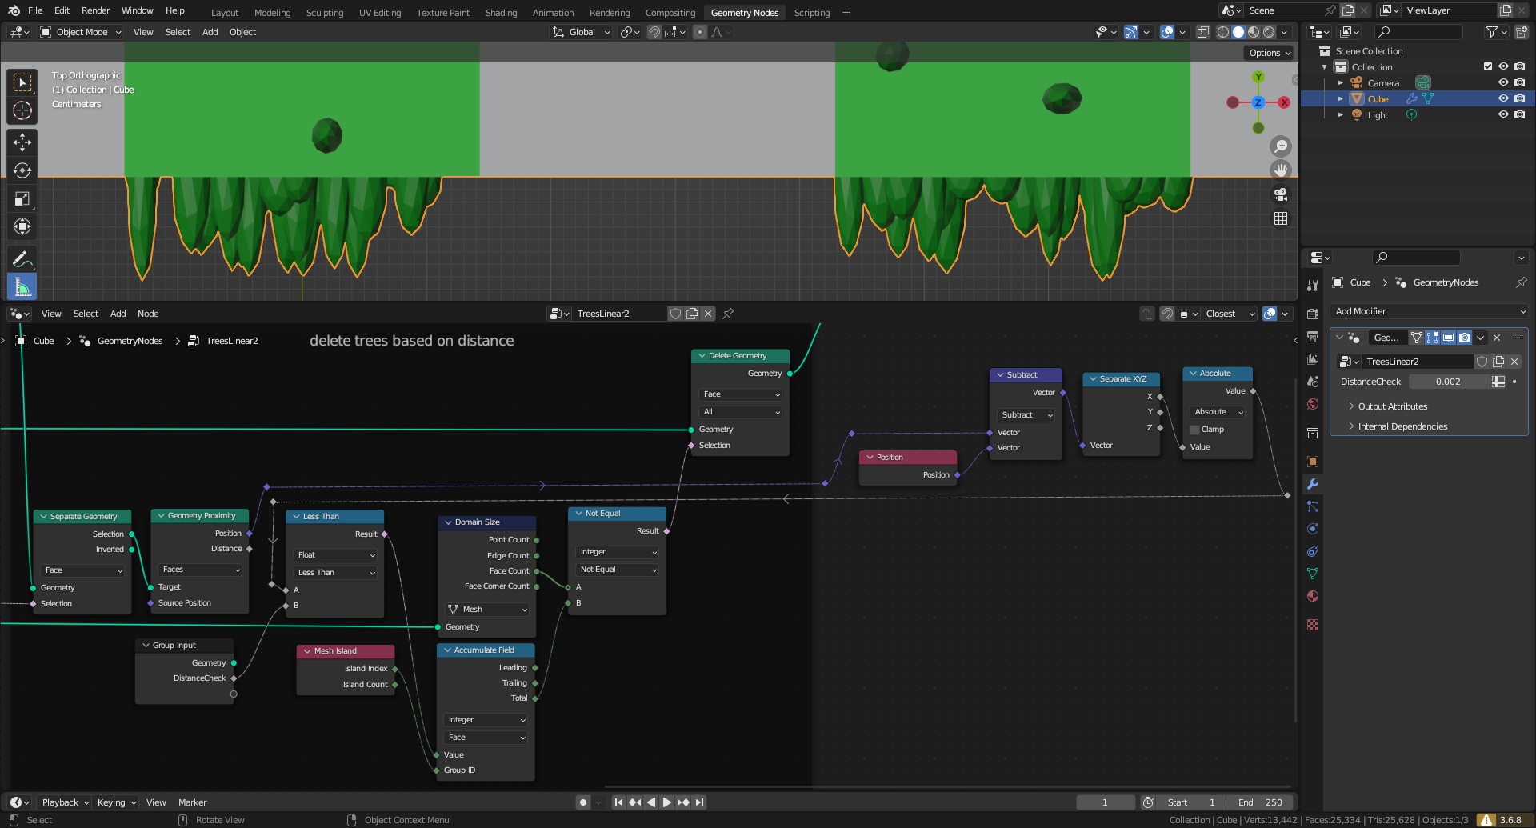Select the Scale tool in viewport toolbar
This screenshot has width=1536, height=828.
coord(22,198)
